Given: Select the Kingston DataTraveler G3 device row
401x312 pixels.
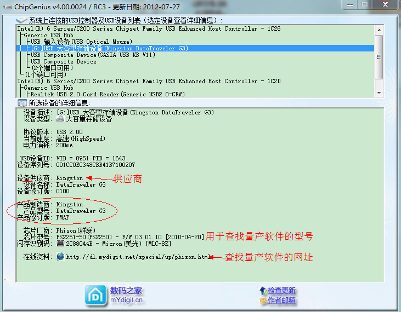Looking at the screenshot, I should pos(195,48).
